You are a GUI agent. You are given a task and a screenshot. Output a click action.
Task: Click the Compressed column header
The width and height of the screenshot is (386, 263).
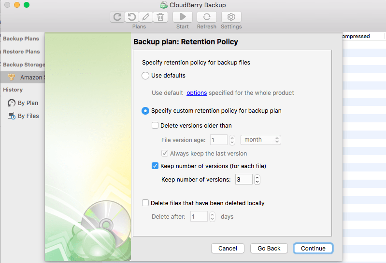point(363,36)
